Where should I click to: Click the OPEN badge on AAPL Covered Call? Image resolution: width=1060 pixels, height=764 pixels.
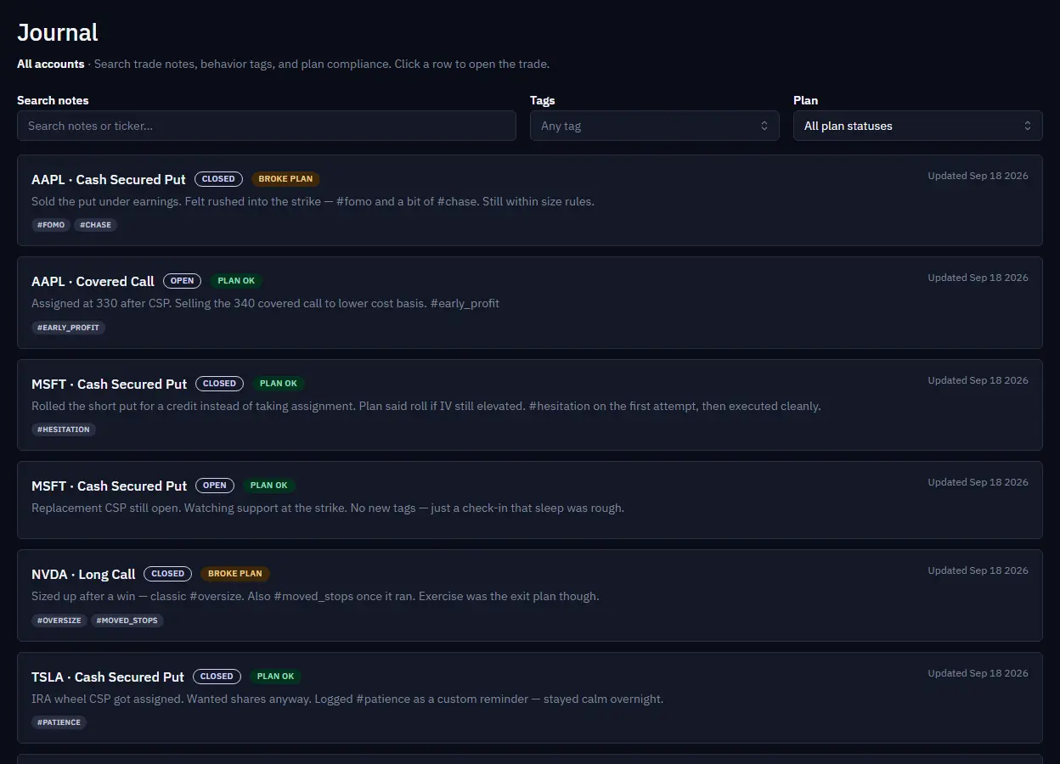(x=183, y=281)
